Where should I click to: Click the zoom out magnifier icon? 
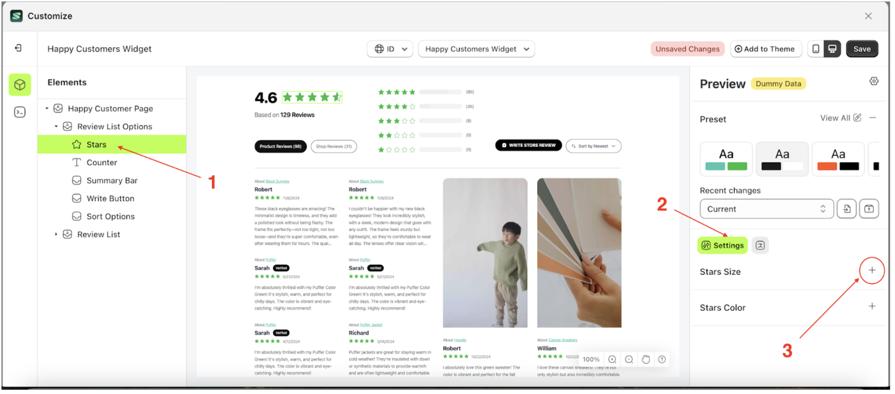click(629, 359)
